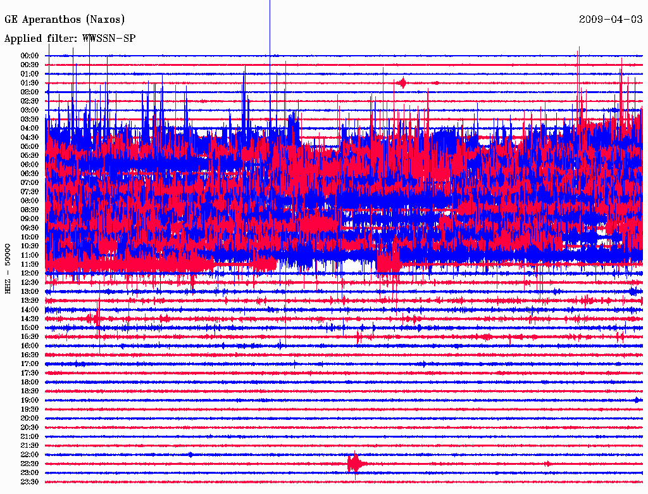Click the station title GE Aperanthos (Naxos)
This screenshot has width=648, height=494.
(65, 20)
